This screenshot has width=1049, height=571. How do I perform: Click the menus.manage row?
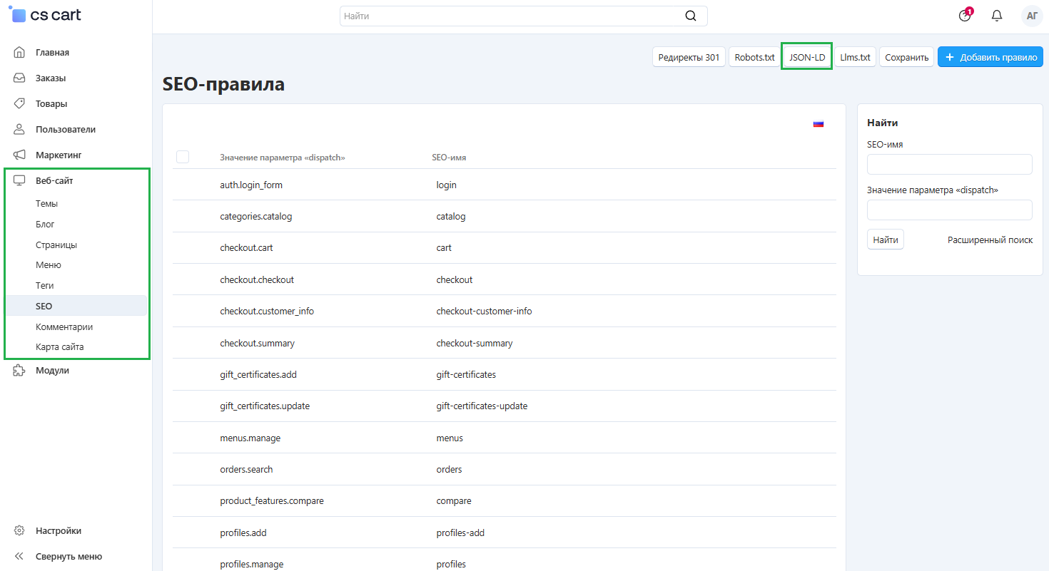506,438
